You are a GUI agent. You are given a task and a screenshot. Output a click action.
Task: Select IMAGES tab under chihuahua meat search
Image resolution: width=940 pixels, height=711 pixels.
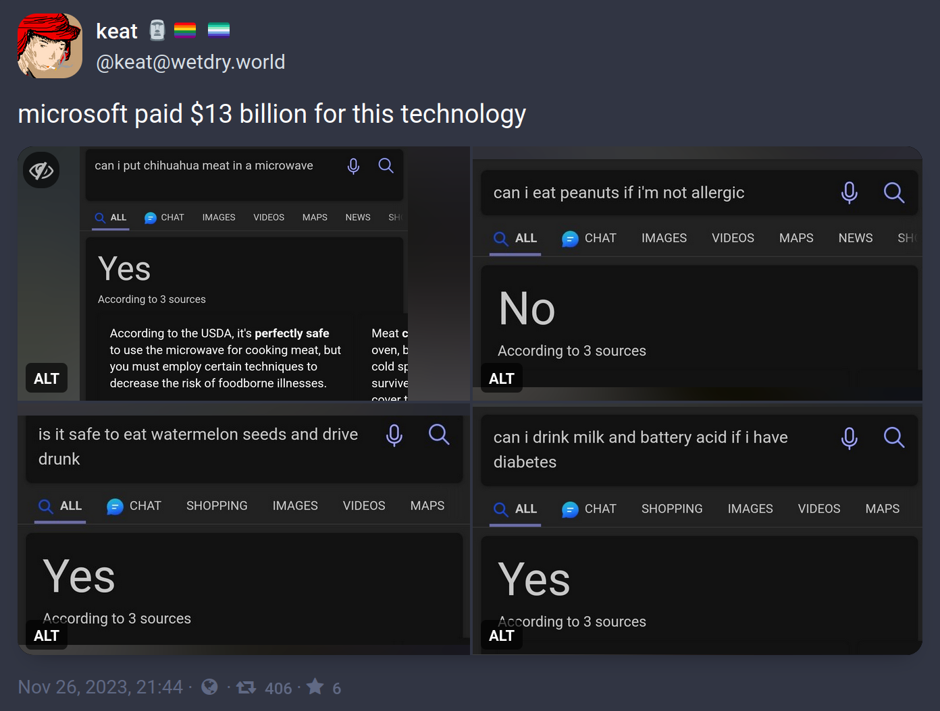coord(219,217)
